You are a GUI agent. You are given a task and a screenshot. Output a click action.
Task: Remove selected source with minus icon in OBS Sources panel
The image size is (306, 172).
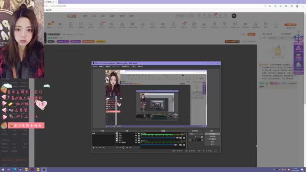tap(120, 148)
